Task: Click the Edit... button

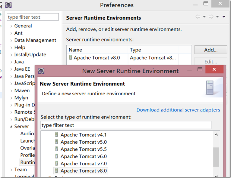Action: tap(211, 62)
